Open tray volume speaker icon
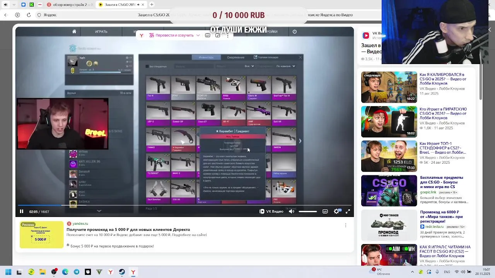Image resolution: width=495 pixels, height=278 pixels. 464,272
